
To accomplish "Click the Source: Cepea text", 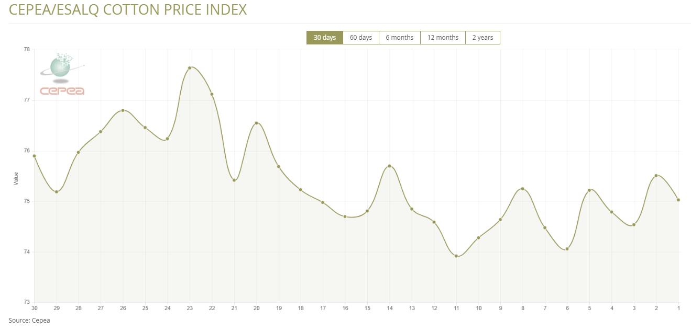I will click(29, 320).
